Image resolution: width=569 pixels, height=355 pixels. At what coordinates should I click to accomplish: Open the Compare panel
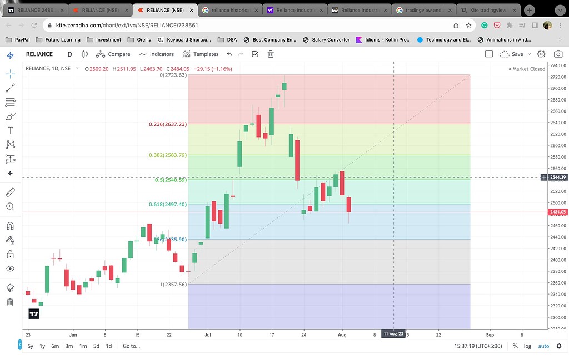click(x=113, y=54)
